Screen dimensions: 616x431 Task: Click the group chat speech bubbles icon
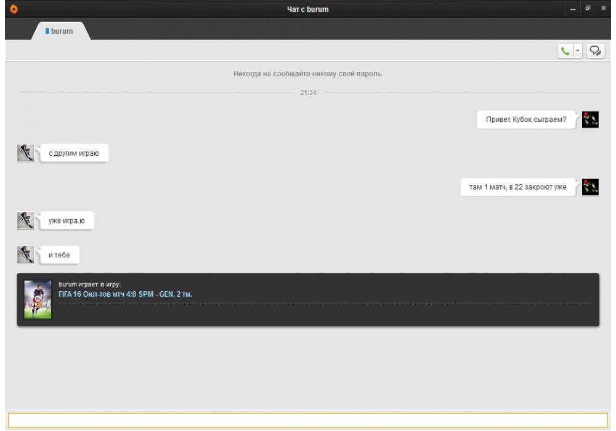pos(595,51)
